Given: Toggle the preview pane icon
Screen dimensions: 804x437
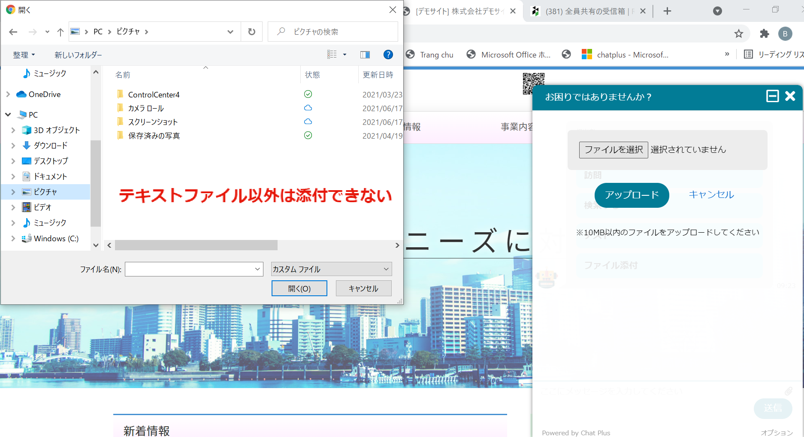Looking at the screenshot, I should click(365, 55).
